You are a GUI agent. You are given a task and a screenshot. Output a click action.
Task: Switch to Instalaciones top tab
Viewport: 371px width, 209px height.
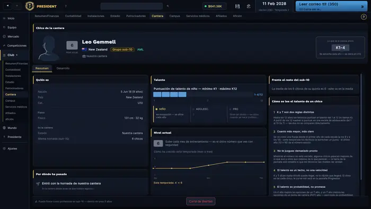point(96,16)
